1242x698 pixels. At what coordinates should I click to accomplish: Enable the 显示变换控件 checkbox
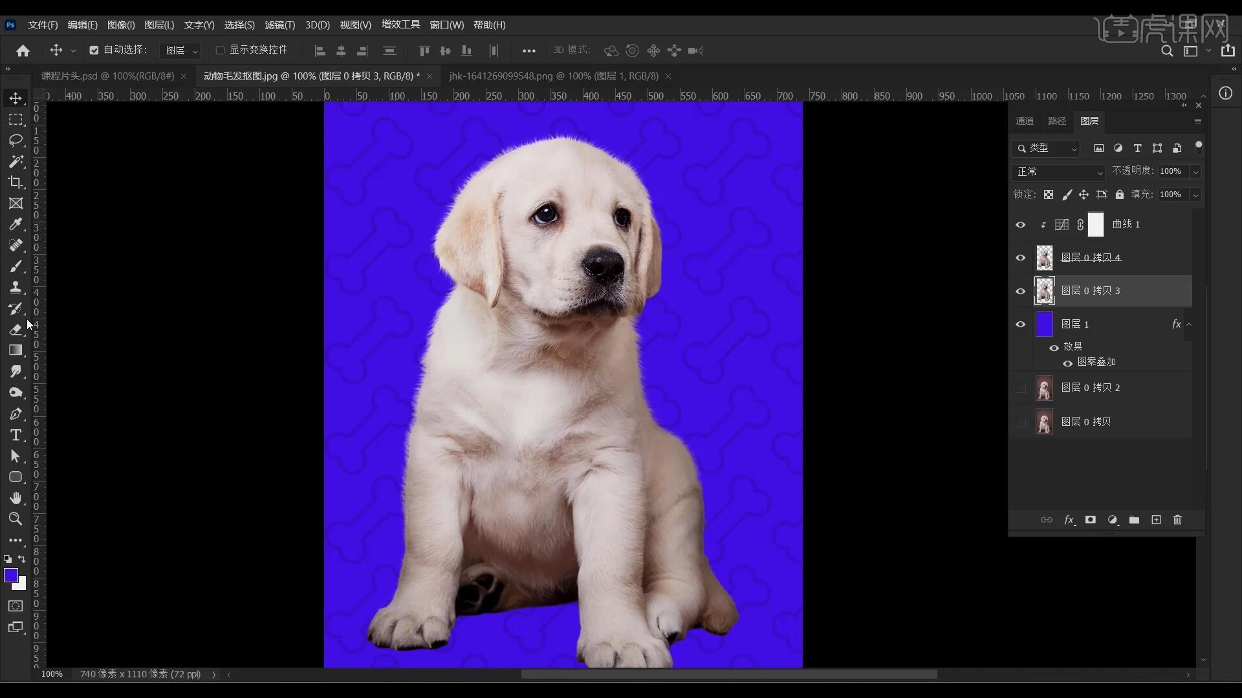coord(220,50)
